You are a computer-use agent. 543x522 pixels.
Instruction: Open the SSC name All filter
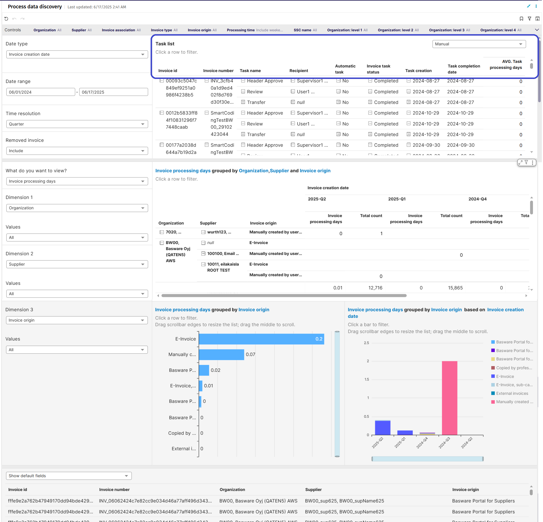coord(305,30)
